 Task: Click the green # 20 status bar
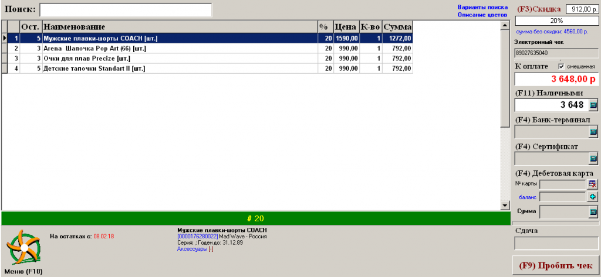[x=255, y=218]
